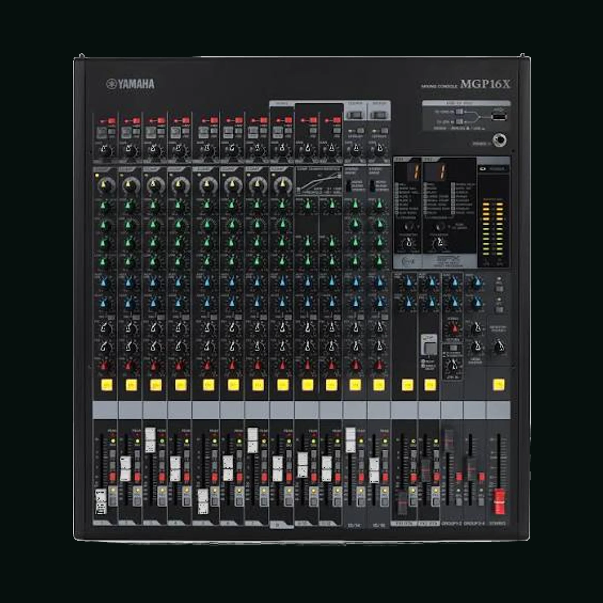The width and height of the screenshot is (603, 603).
Task: Toggle the FX2 RTN yellow ON button
Action: (430, 385)
